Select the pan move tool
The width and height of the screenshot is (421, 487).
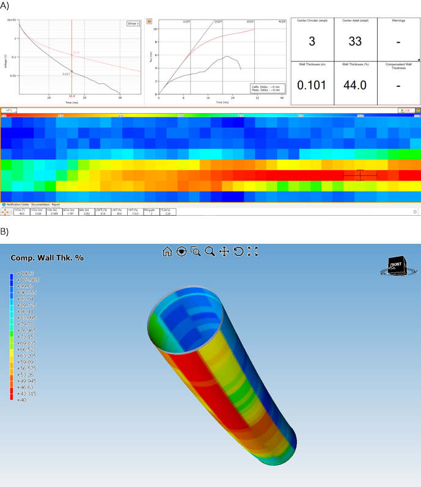tap(224, 251)
